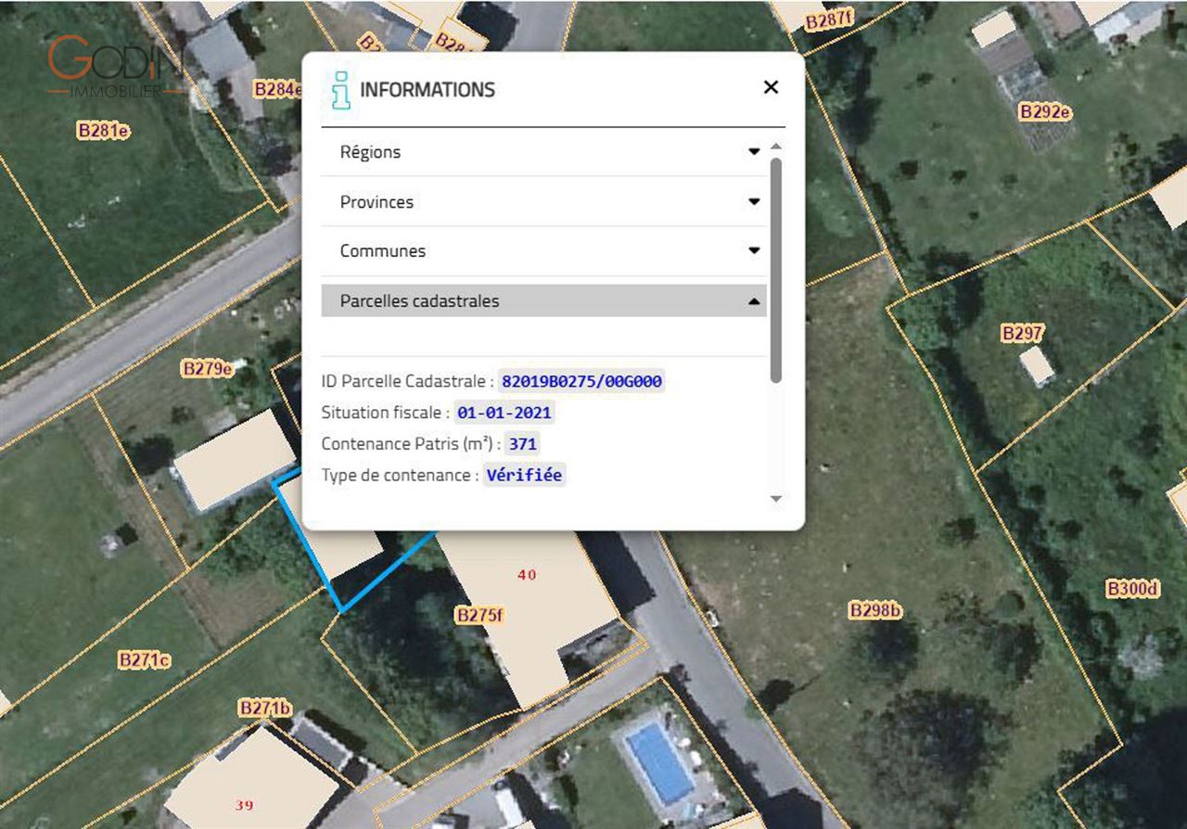The width and height of the screenshot is (1187, 829).
Task: Click parcel label B281e on map
Action: click(103, 131)
